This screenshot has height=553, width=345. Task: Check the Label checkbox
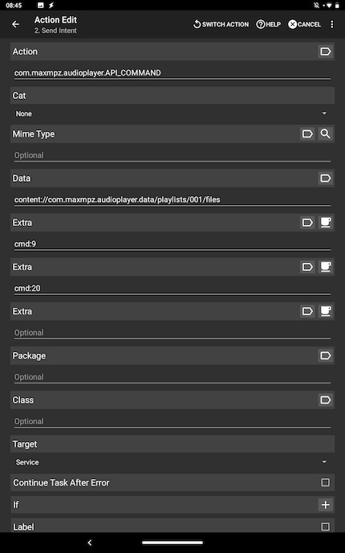(325, 526)
